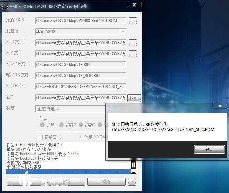Image resolution: width=229 pixels, height=193 pixels.
Task: Select the 超静2 radio option
Action: tap(62, 125)
